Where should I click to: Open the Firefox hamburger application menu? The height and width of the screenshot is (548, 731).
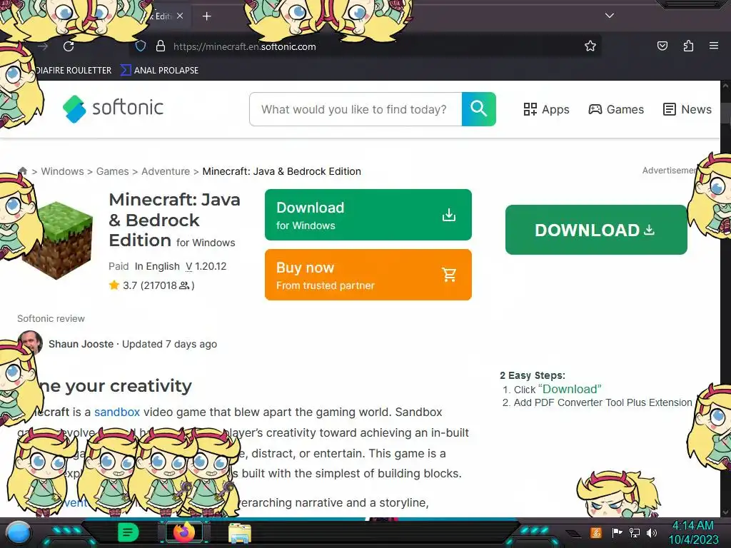tap(714, 46)
